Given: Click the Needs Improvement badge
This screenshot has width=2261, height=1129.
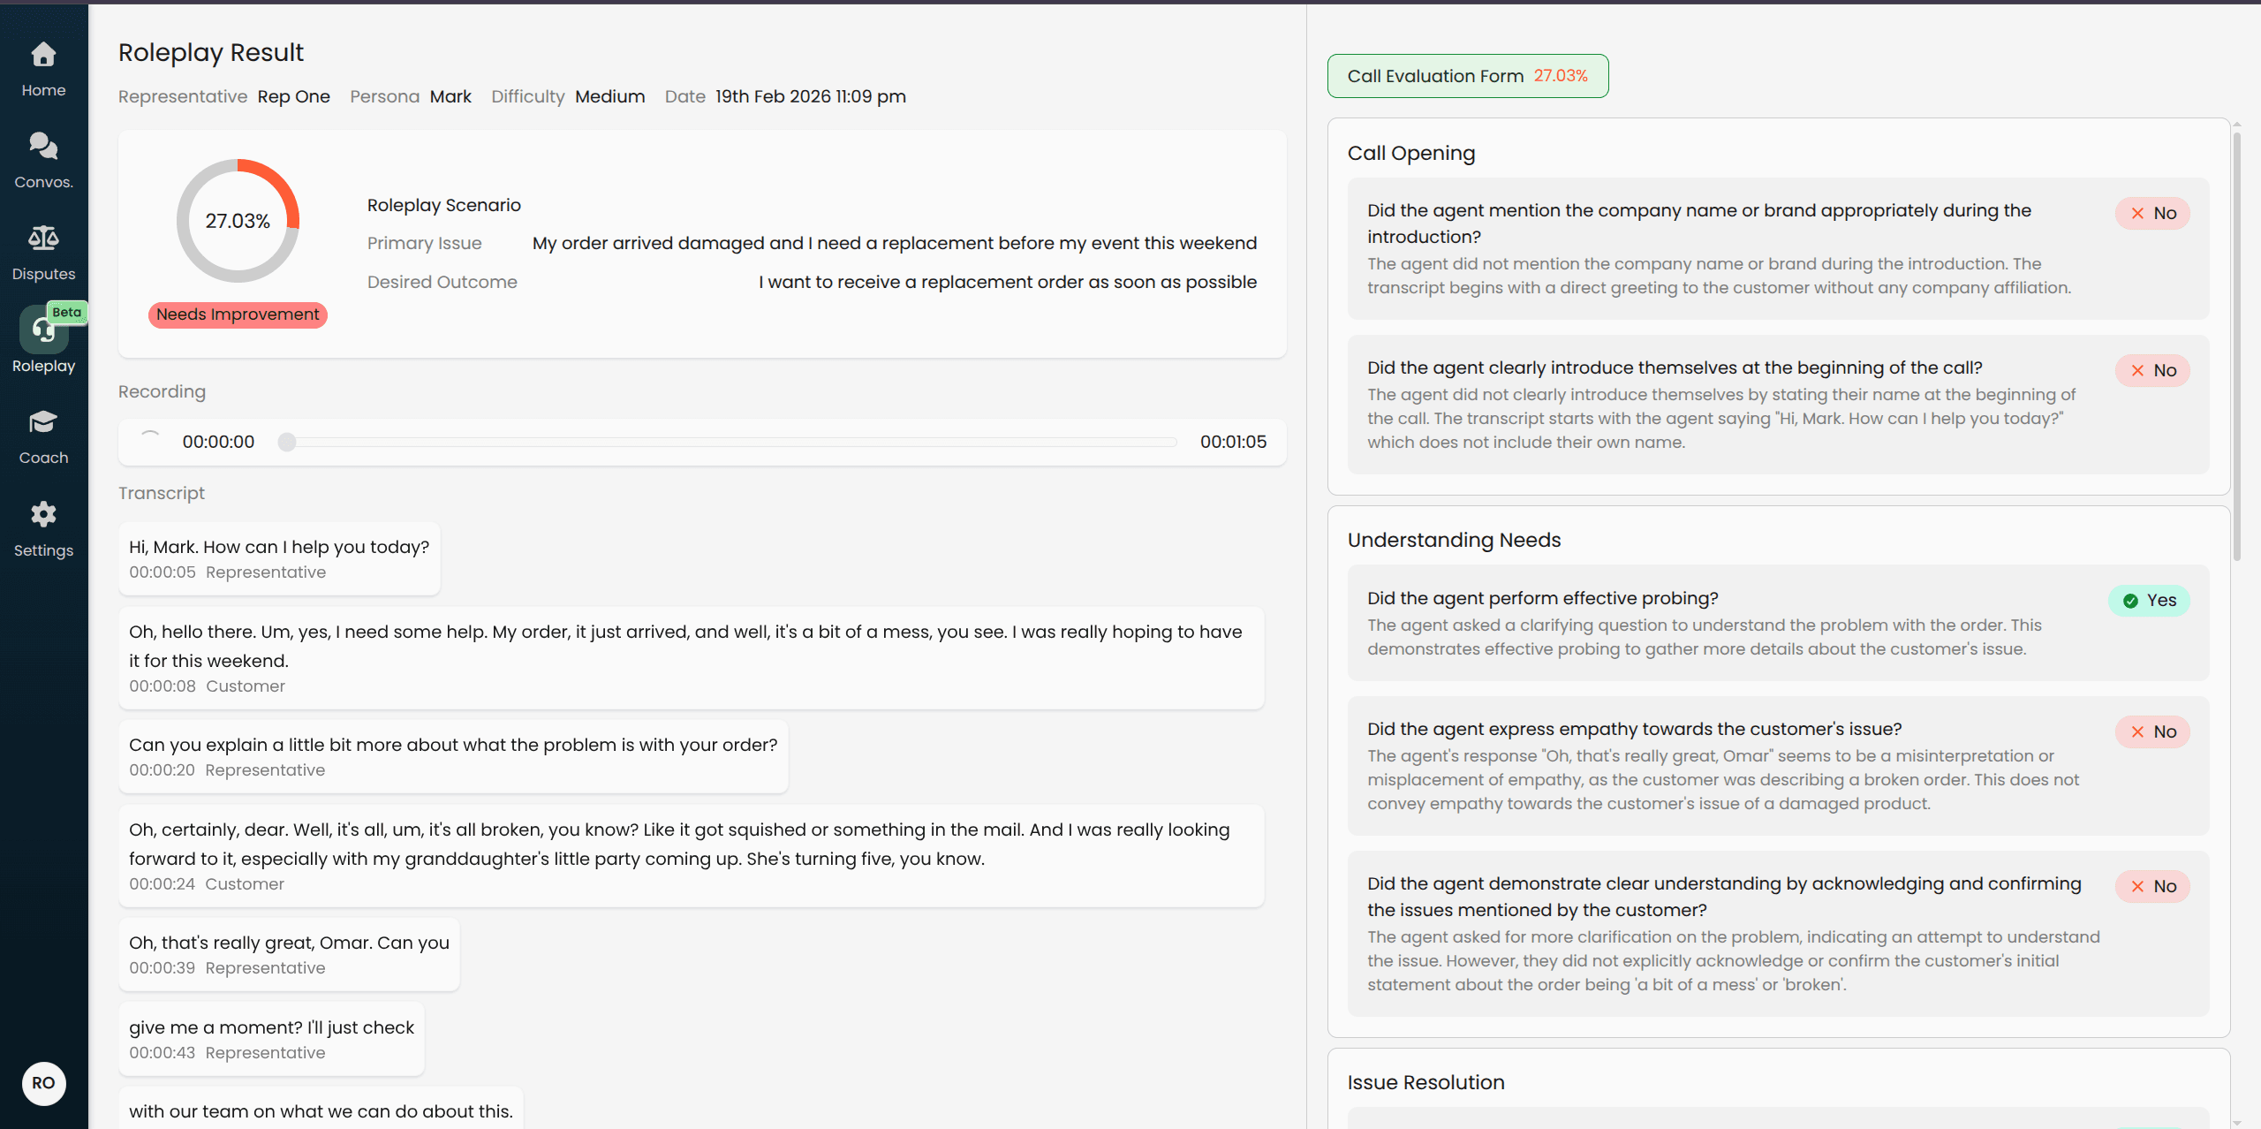Looking at the screenshot, I should [237, 314].
